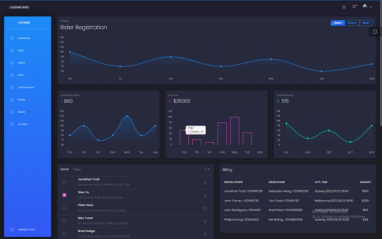382x239 pixels.
Task: Click the Upgrade to Pro sidebar icon
Action: pos(12,229)
